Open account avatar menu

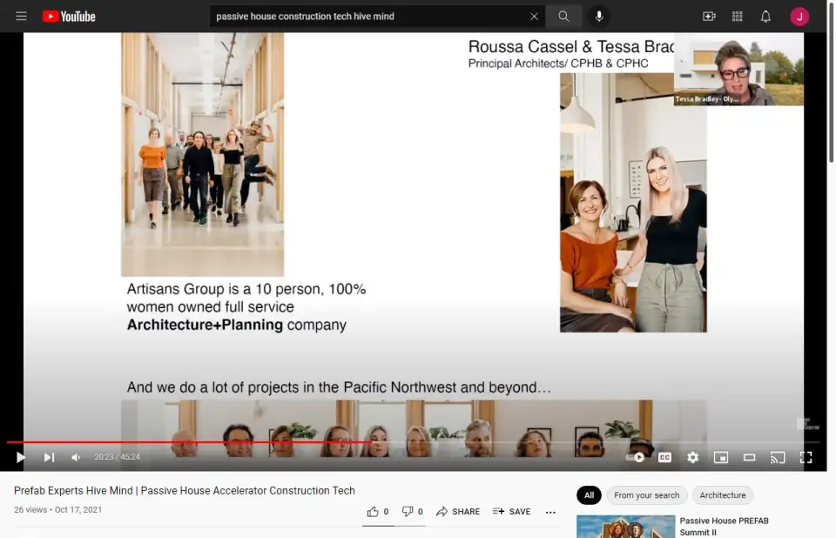click(799, 17)
